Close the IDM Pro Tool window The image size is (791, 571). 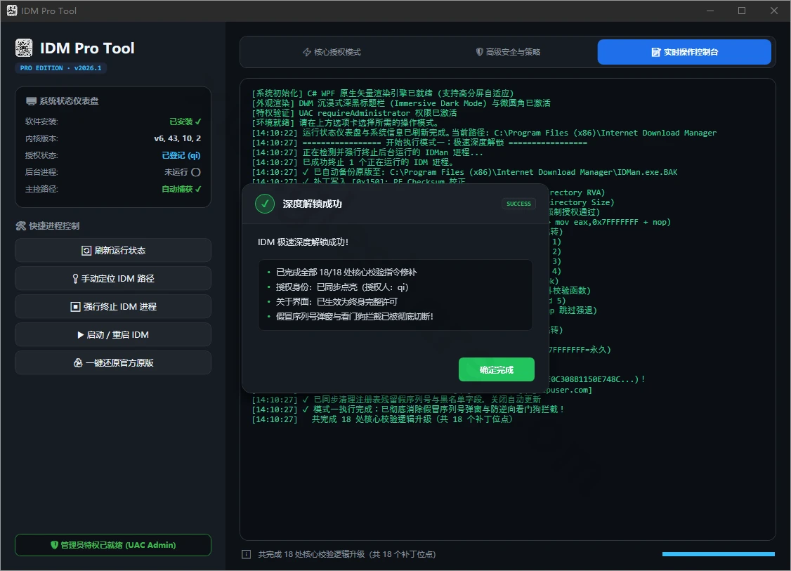coord(774,11)
